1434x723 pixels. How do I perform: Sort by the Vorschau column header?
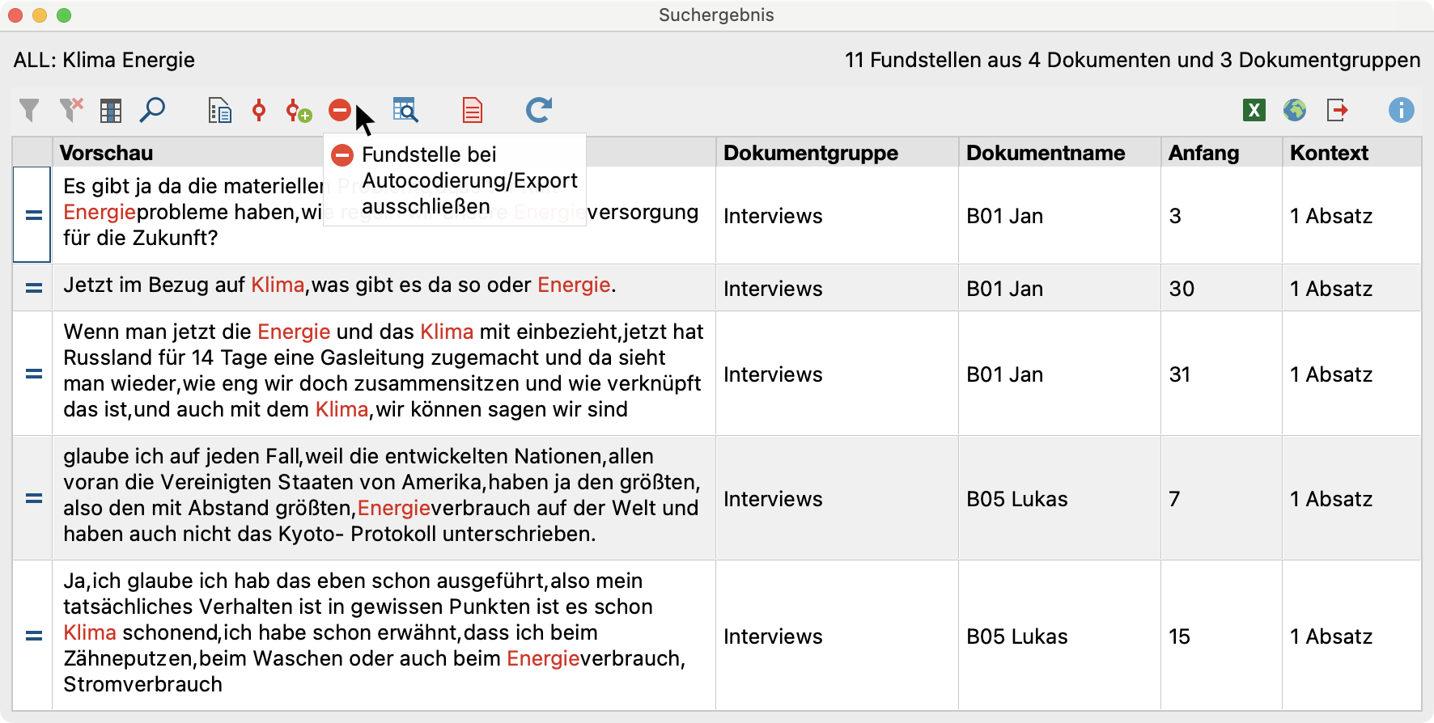[384, 152]
